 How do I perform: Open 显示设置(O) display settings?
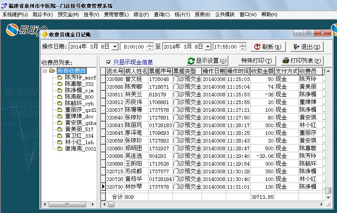click(x=207, y=61)
